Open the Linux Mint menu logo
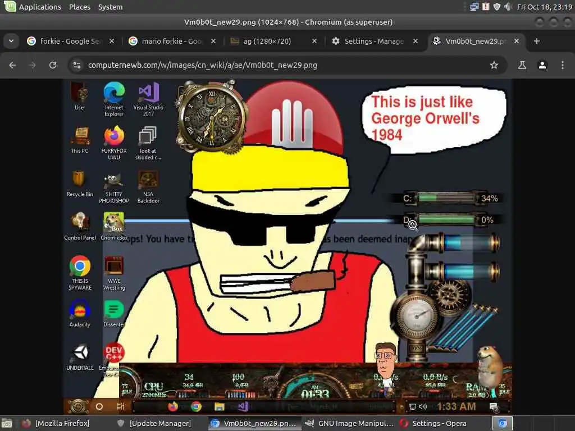575x431 pixels. pyautogui.click(x=10, y=6)
